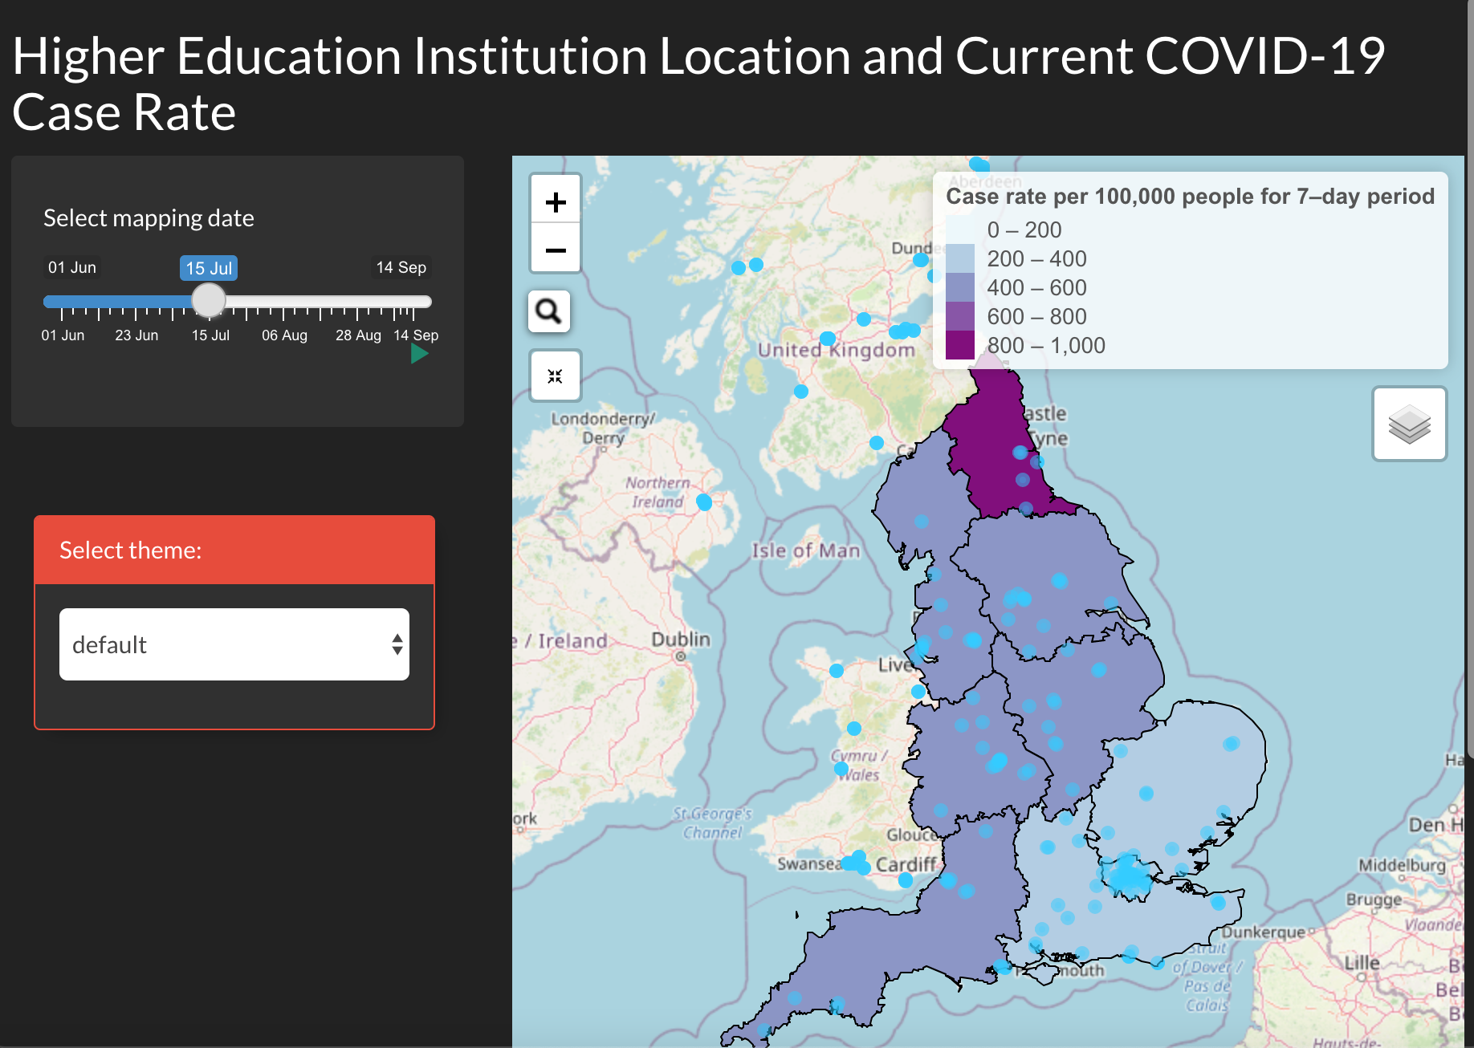Zoom out on the map
1474x1048 pixels.
555,249
